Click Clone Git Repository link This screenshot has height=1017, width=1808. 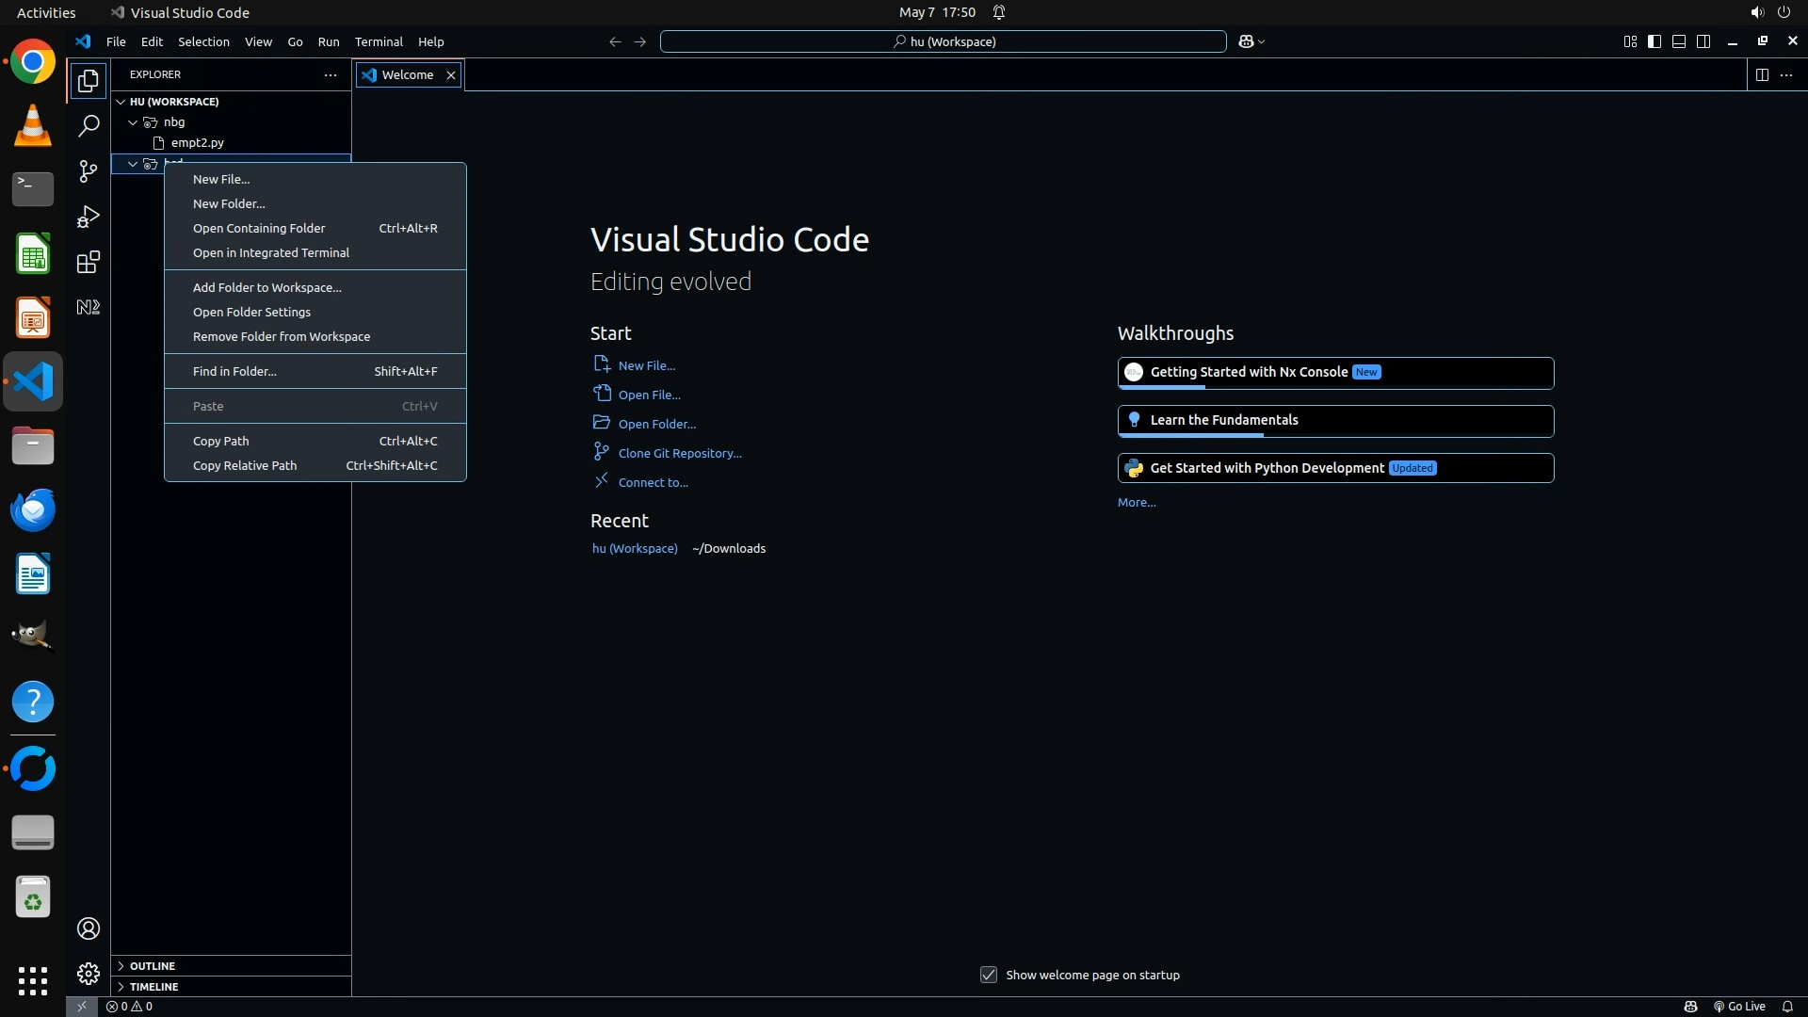679,453
